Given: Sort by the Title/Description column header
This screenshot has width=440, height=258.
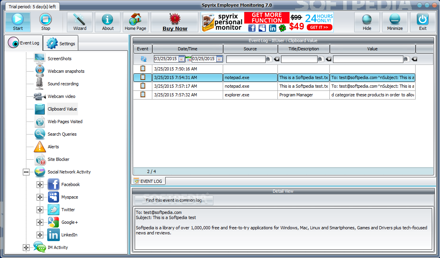Looking at the screenshot, I should click(303, 49).
